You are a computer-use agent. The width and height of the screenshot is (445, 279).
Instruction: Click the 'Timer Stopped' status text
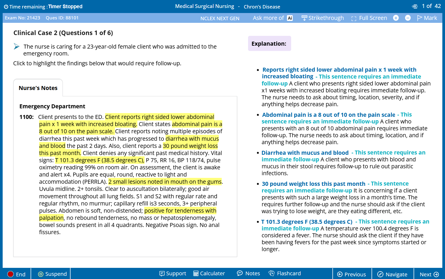click(65, 7)
